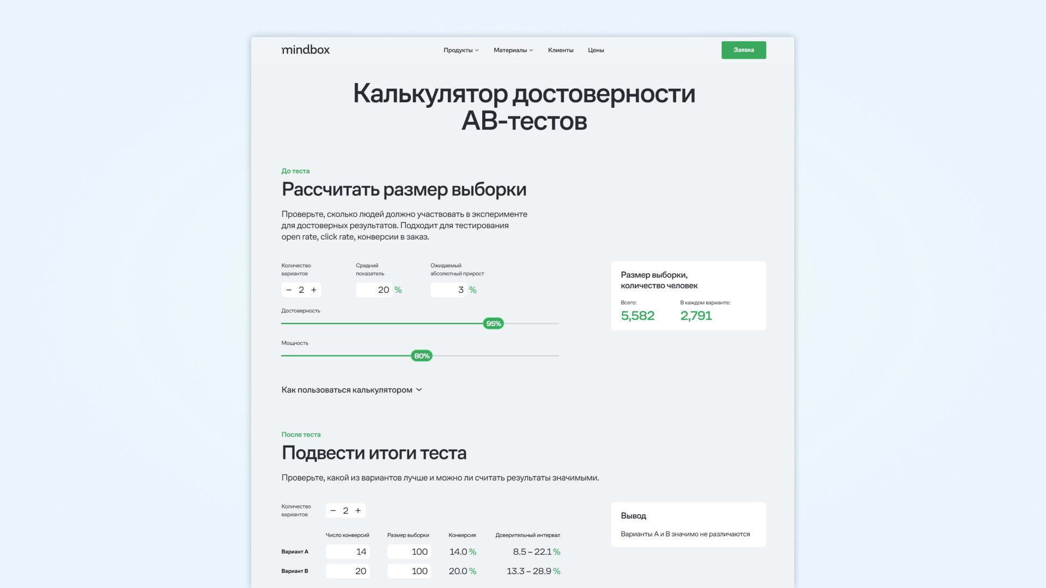Open the Продукты dropdown menu
Screen dimensions: 1046x588
click(461, 50)
